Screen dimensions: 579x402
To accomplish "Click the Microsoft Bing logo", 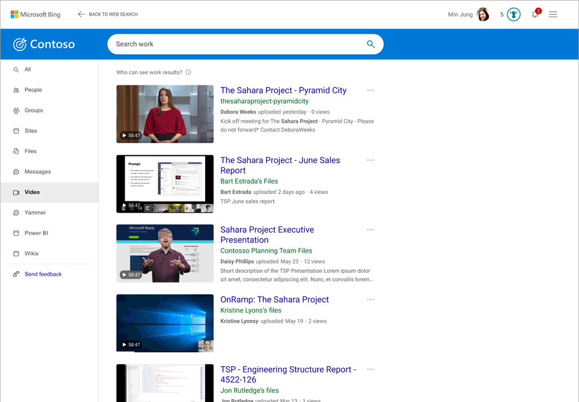I will [x=35, y=14].
